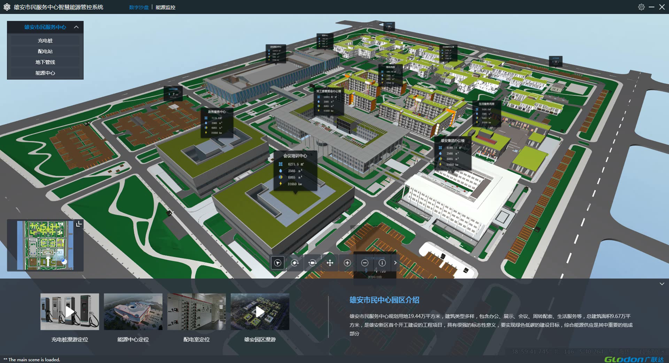Select the pointer/cursor tool
This screenshot has height=363, width=669.
pyautogui.click(x=278, y=263)
